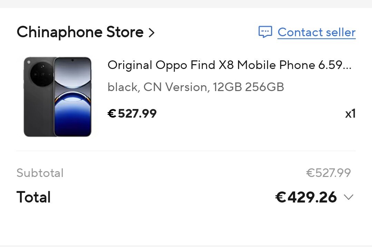Click the euro symbol of the total
The width and height of the screenshot is (372, 247).
[280, 197]
